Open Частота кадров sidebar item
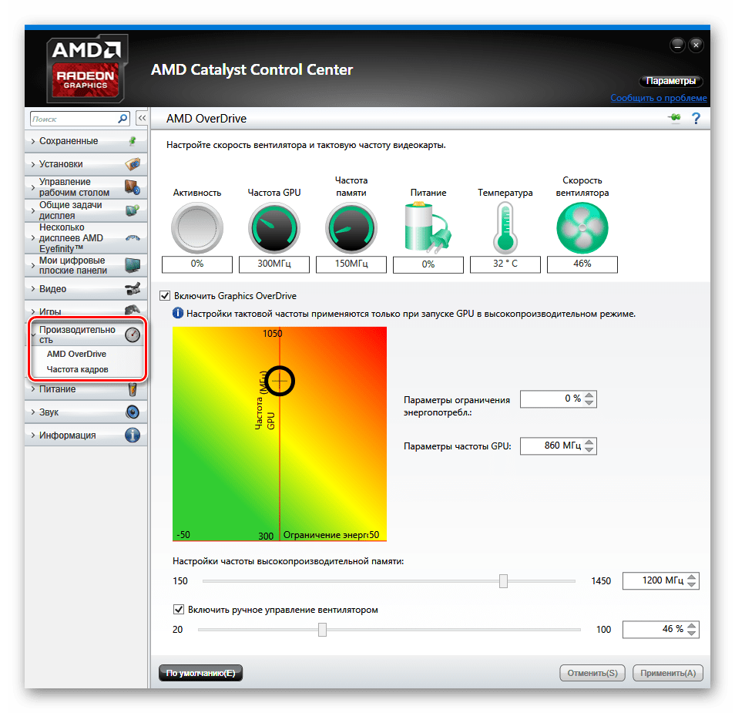This screenshot has height=713, width=735. point(77,369)
